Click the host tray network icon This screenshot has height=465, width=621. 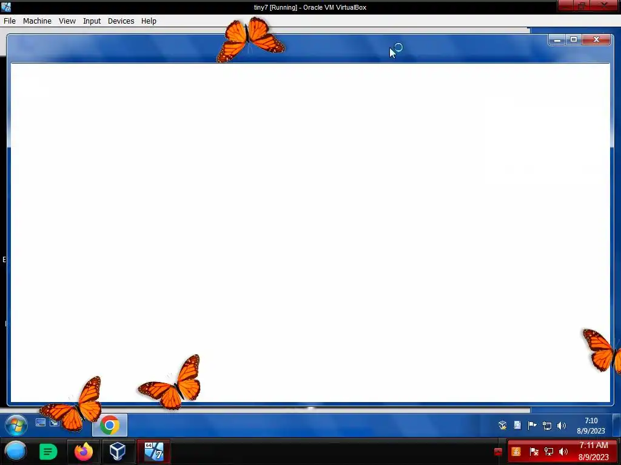click(549, 452)
